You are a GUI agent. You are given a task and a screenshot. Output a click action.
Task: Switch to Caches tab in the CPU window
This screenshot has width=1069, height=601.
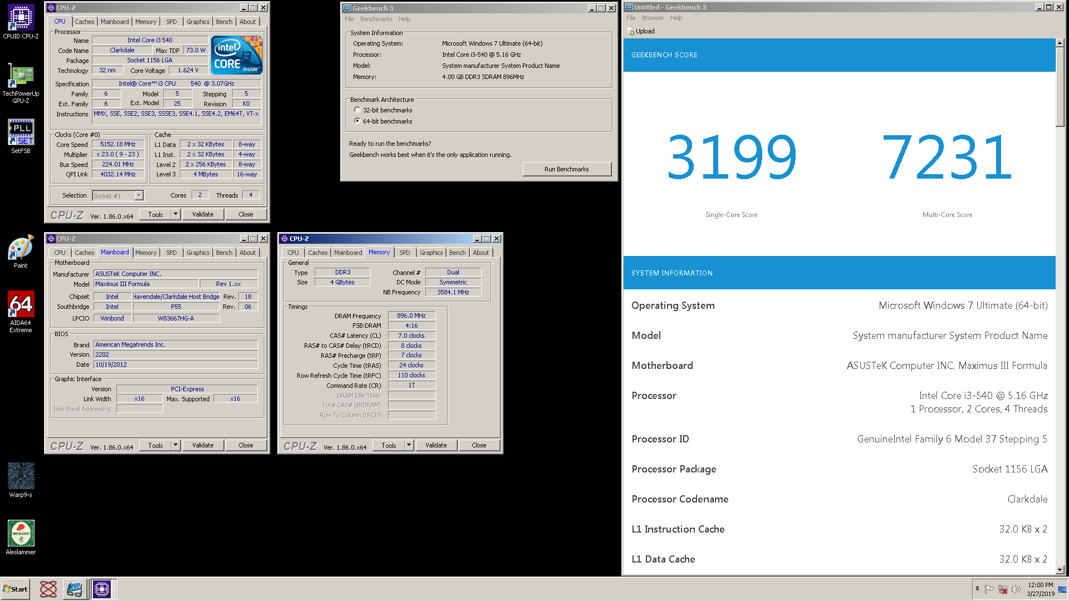click(85, 22)
